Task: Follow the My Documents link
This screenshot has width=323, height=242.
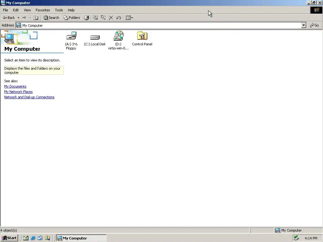Action: (x=15, y=86)
